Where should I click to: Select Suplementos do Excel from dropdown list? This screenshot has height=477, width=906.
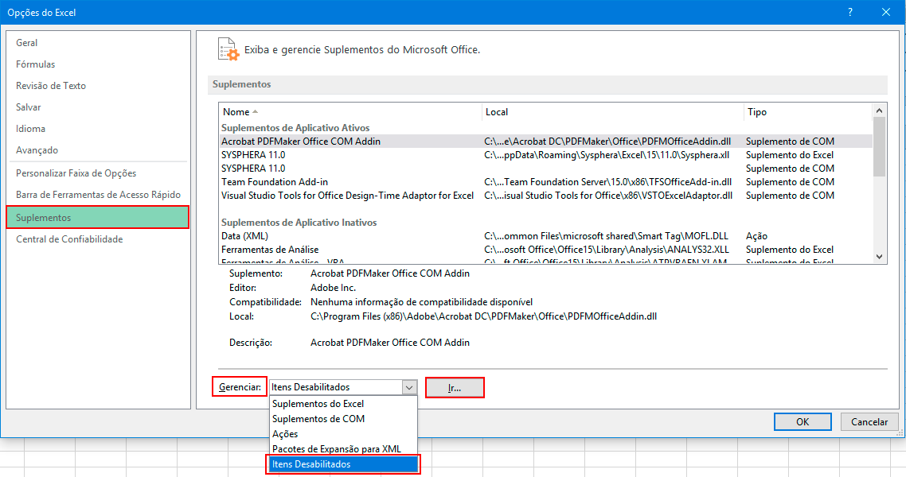[318, 404]
